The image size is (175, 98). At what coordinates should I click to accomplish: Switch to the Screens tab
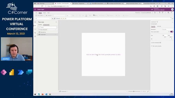pos(40,25)
